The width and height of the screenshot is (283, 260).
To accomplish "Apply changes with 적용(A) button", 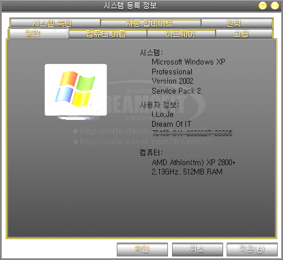I will (252, 249).
